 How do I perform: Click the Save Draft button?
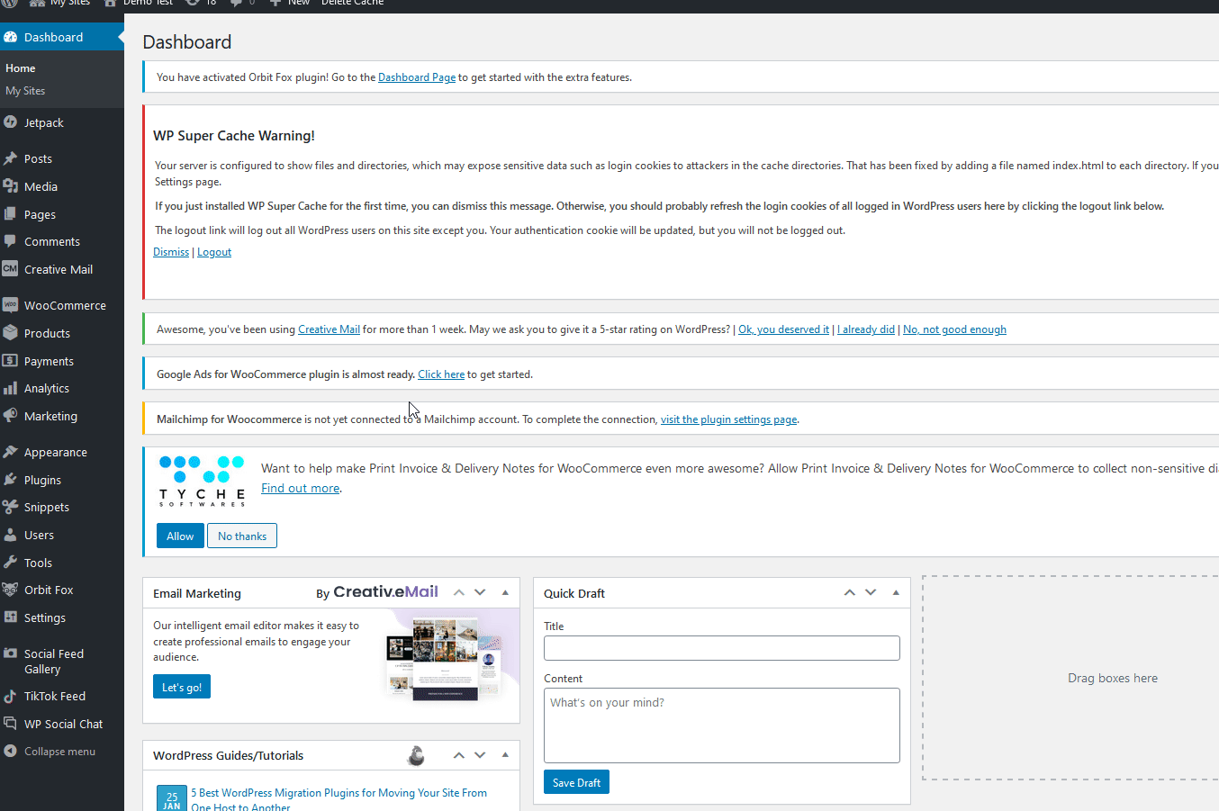(x=576, y=782)
